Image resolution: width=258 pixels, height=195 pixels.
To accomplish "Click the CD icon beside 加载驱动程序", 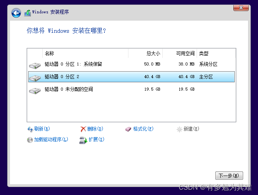I will click(30, 140).
